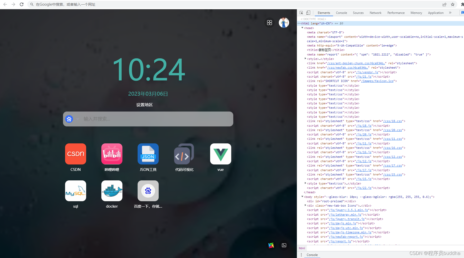Collapse the body element node
The width and height of the screenshot is (464, 258).
[302, 197]
